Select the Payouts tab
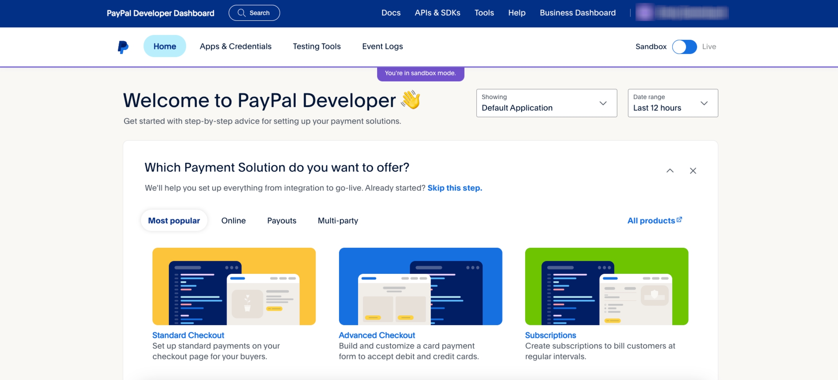 [x=282, y=221]
